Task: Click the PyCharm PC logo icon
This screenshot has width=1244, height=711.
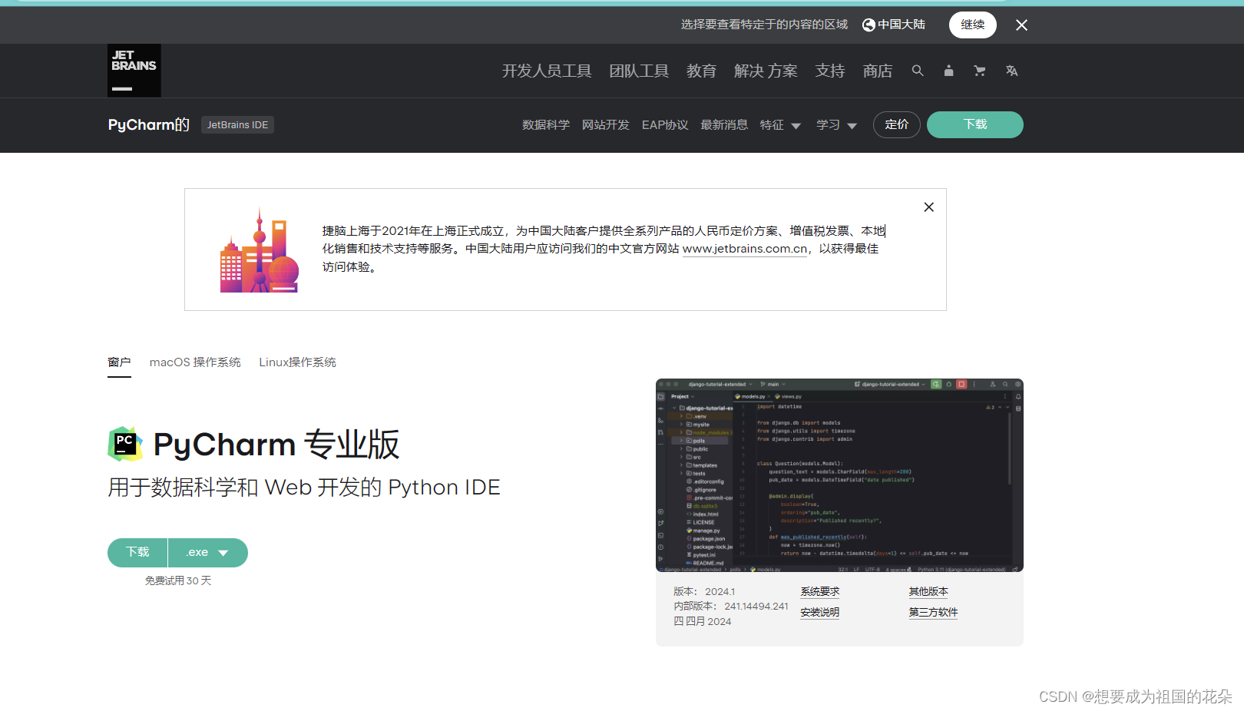Action: 125,444
